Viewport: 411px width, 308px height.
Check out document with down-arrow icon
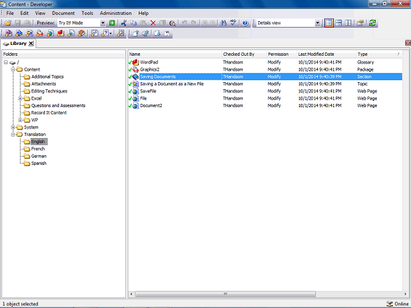[x=157, y=33]
